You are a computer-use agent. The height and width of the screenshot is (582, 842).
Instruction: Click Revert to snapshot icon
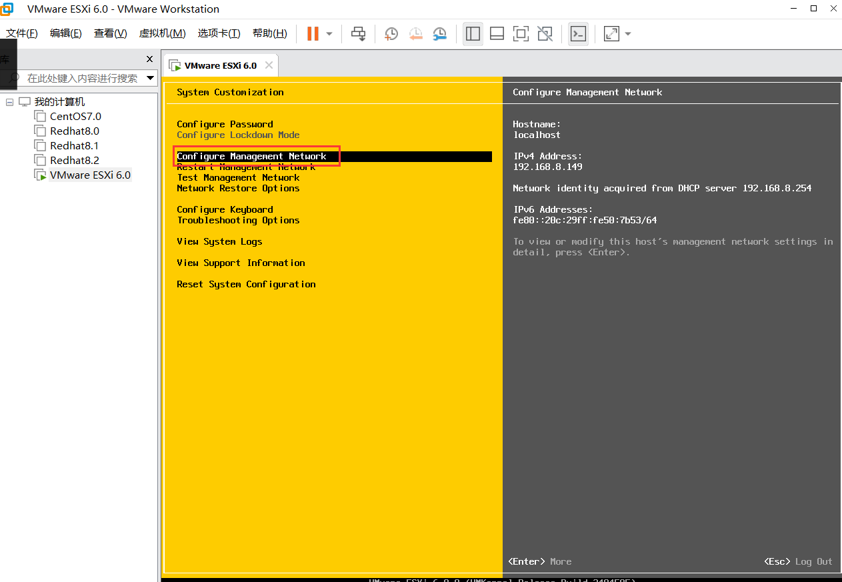click(x=416, y=33)
